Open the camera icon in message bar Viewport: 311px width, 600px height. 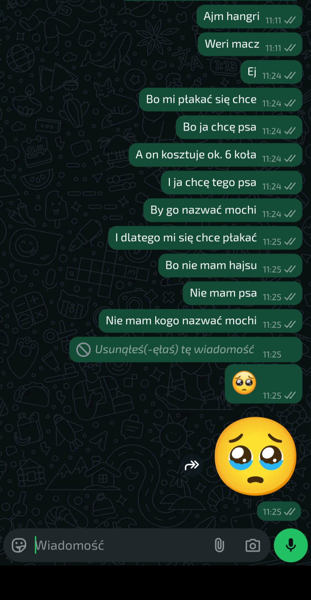pos(253,546)
